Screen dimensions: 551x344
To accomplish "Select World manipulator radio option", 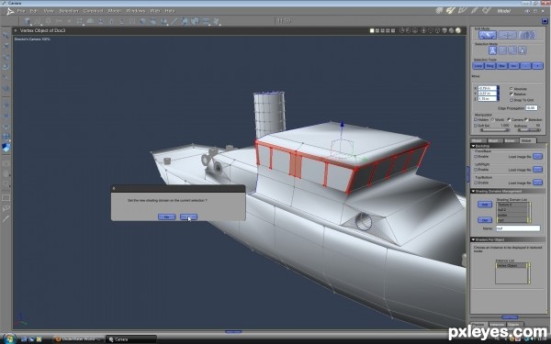I will (x=492, y=119).
